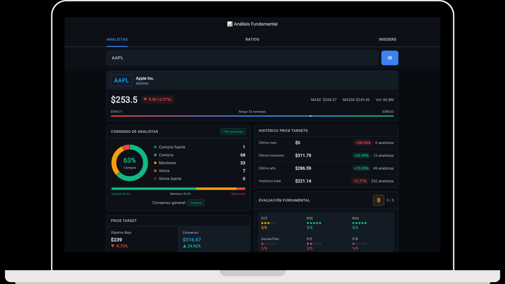Click the bar chart icon beside Análisis Fundamental
Screen dimensions: 505x284
229,24
